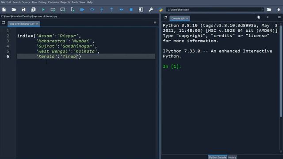Click the In [1] console prompt
Viewport: 283px width, 159px height.
[x=172, y=67]
